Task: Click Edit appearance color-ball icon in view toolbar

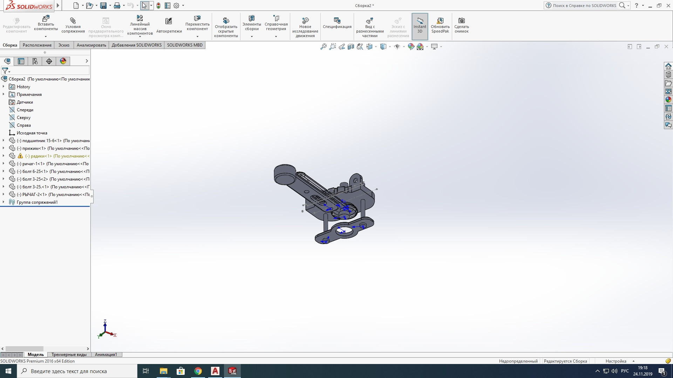Action: 411,47
